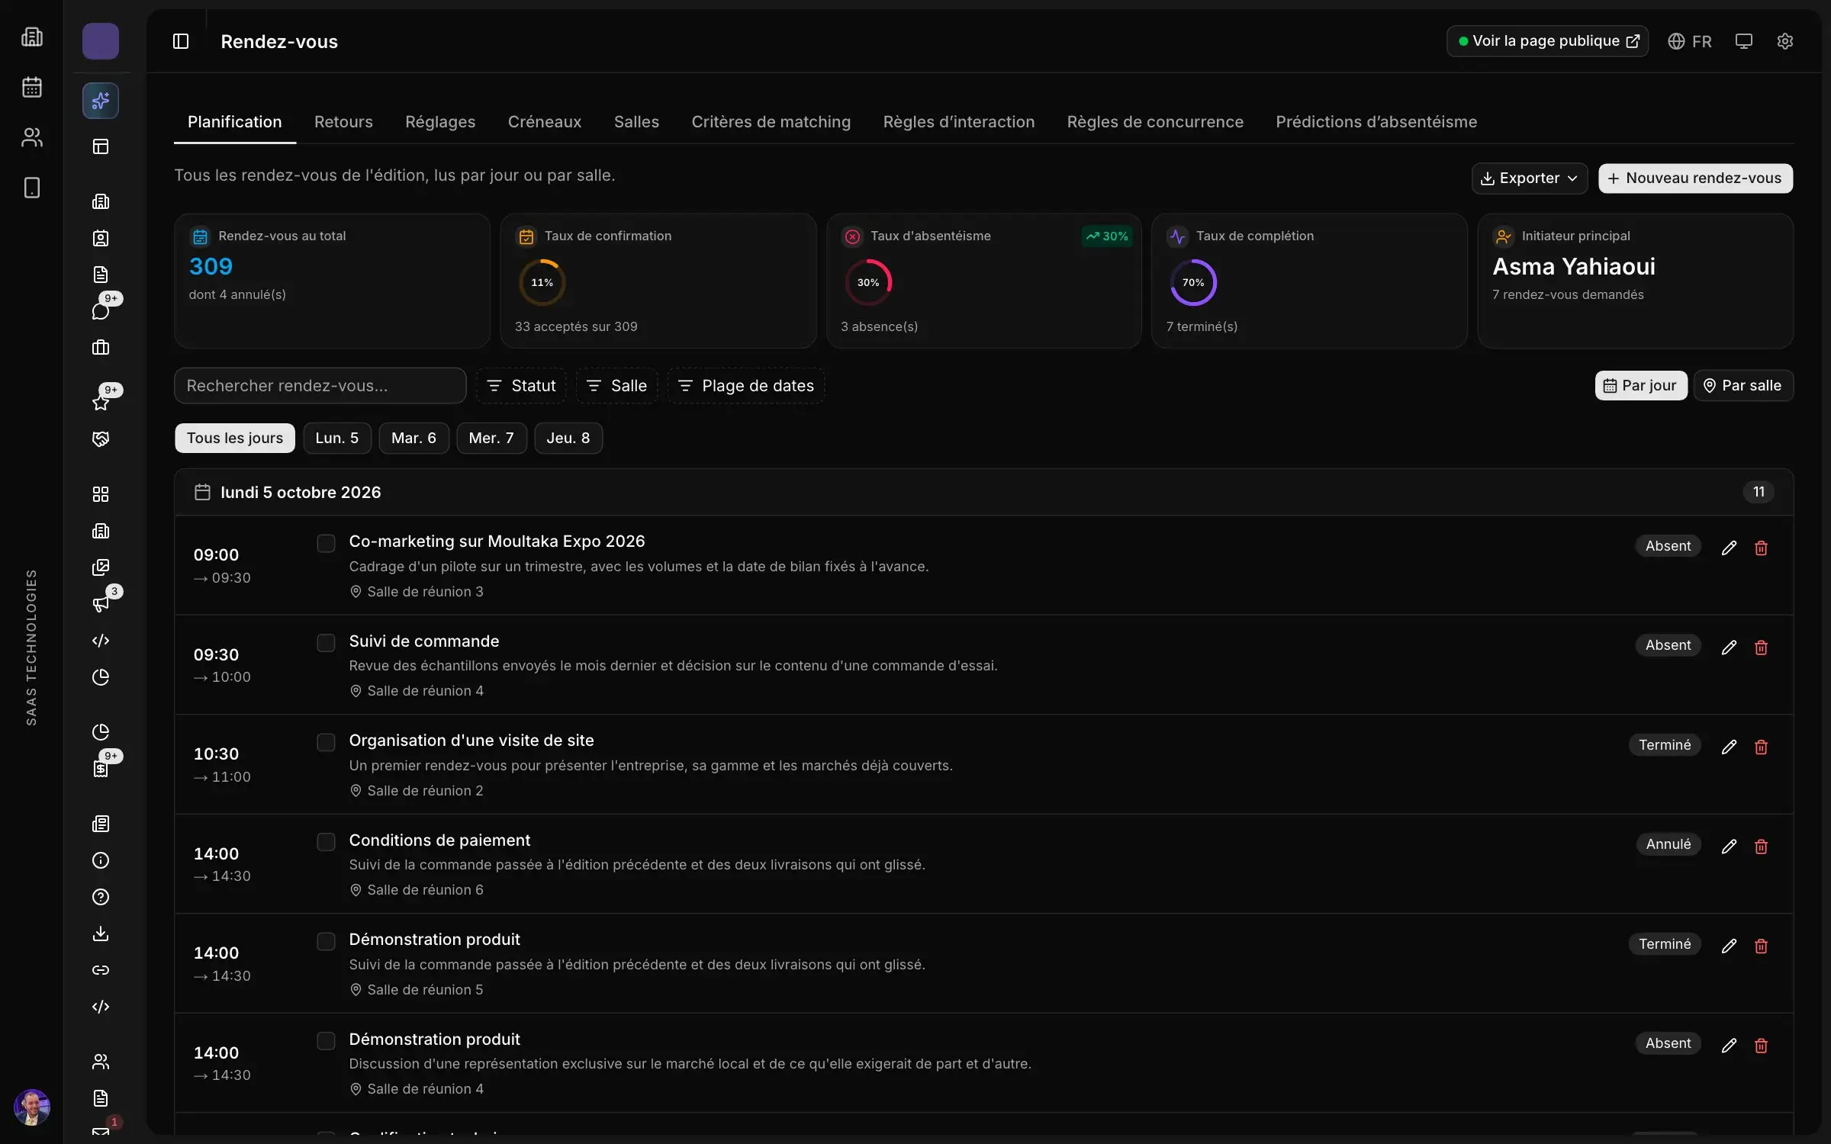Check the Démonstration produit Salle de réunion 5 checkbox
The image size is (1831, 1144).
tap(326, 942)
